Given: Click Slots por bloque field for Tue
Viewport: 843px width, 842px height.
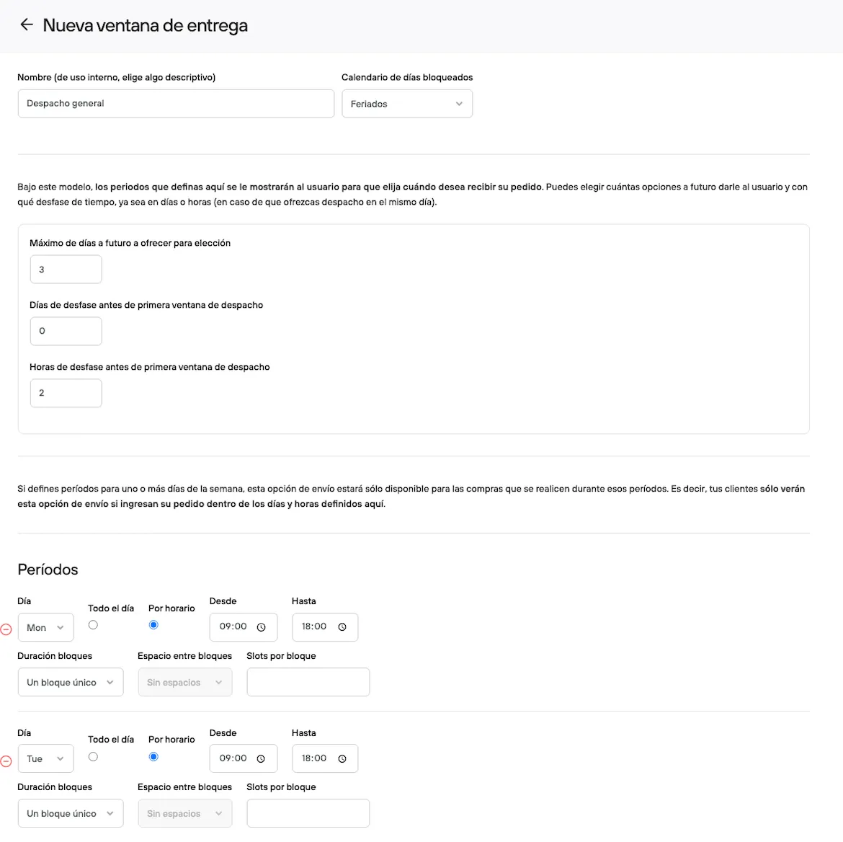Looking at the screenshot, I should pos(308,813).
